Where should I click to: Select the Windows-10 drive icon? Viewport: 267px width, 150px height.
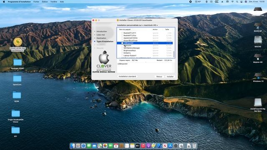[258, 76]
